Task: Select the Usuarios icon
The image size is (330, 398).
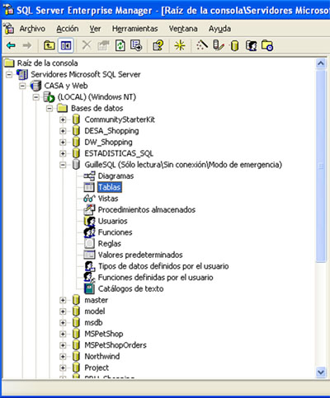Action: pyautogui.click(x=89, y=221)
